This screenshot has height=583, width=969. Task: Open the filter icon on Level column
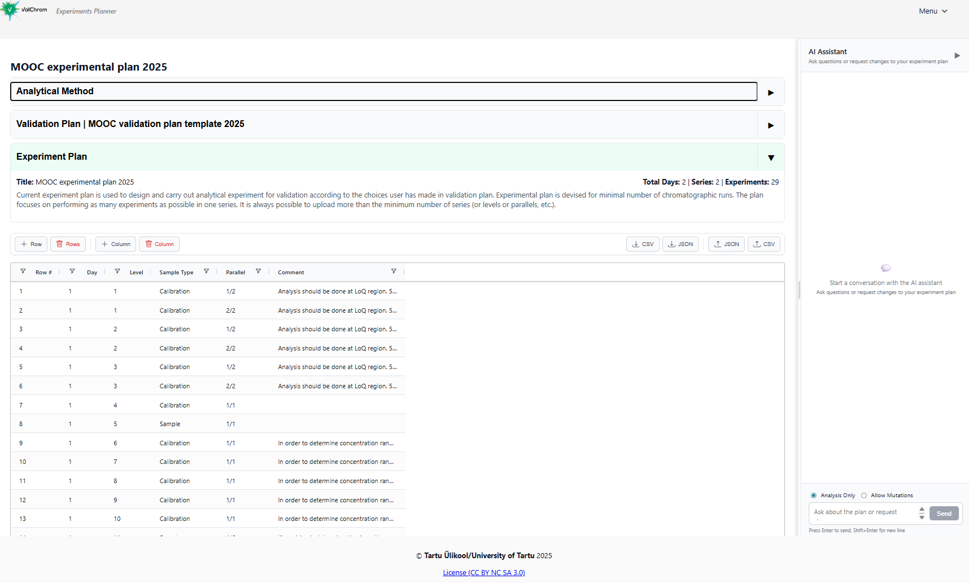tap(117, 271)
